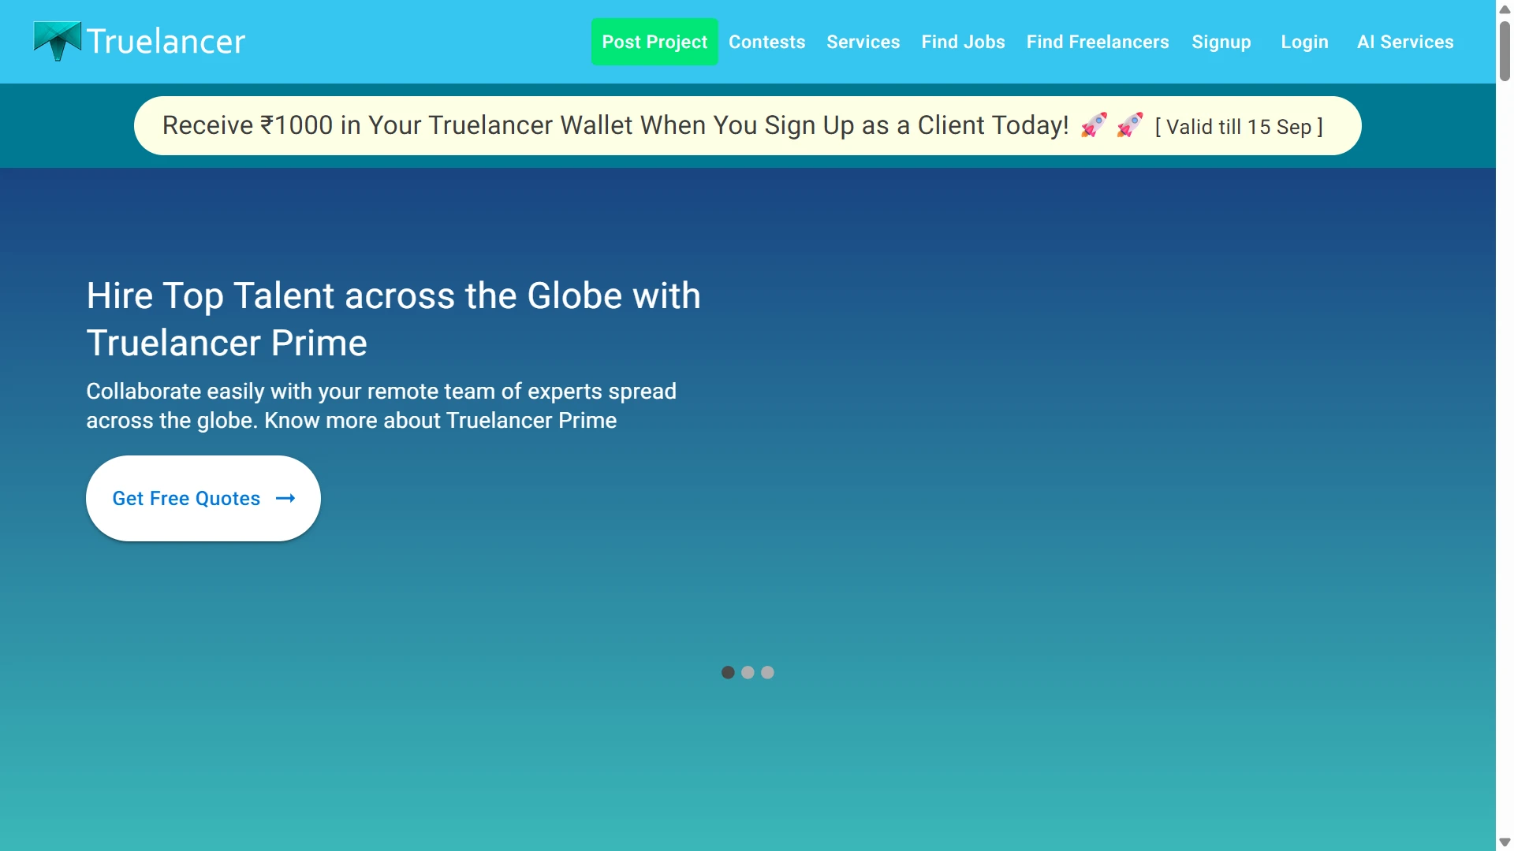
Task: Click the Post Project button
Action: 654,42
